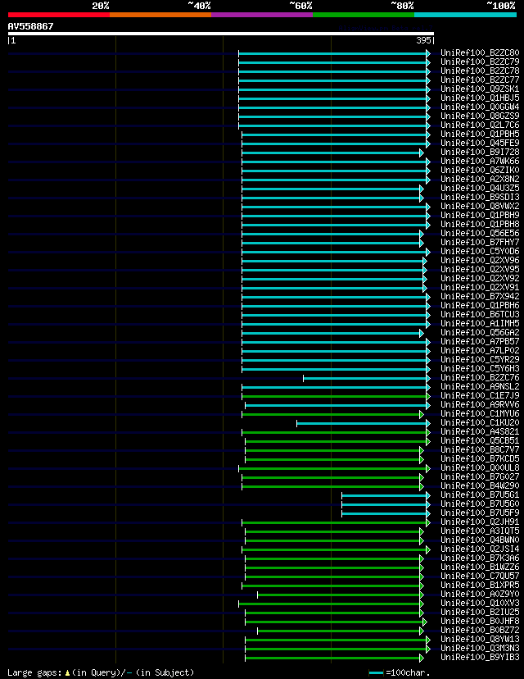Select label UniRef100_B7X942

pos(480,297)
